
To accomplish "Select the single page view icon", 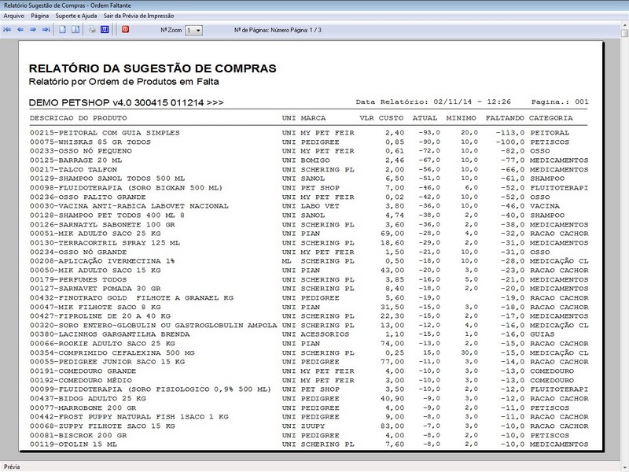I will point(64,29).
